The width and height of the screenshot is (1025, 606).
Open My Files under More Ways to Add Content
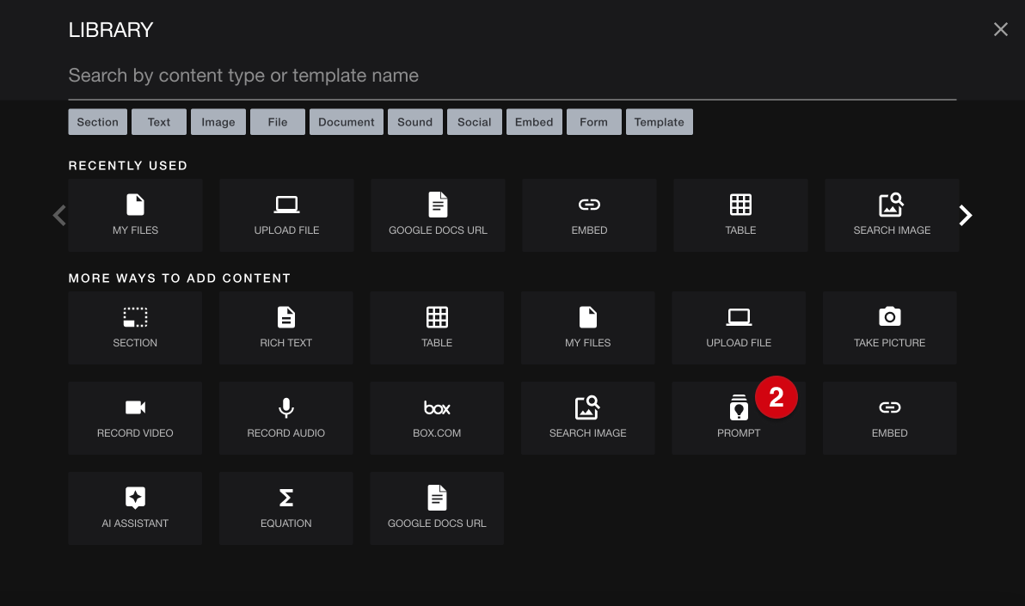coord(587,327)
